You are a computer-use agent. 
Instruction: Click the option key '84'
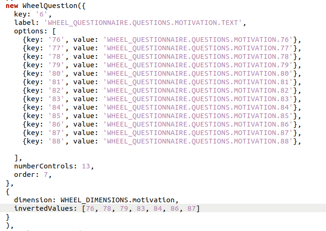click(56, 107)
